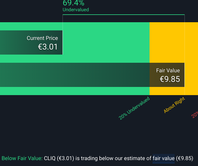
Task: Click the undervalued bracket line above the chart
Action: click(x=123, y=15)
